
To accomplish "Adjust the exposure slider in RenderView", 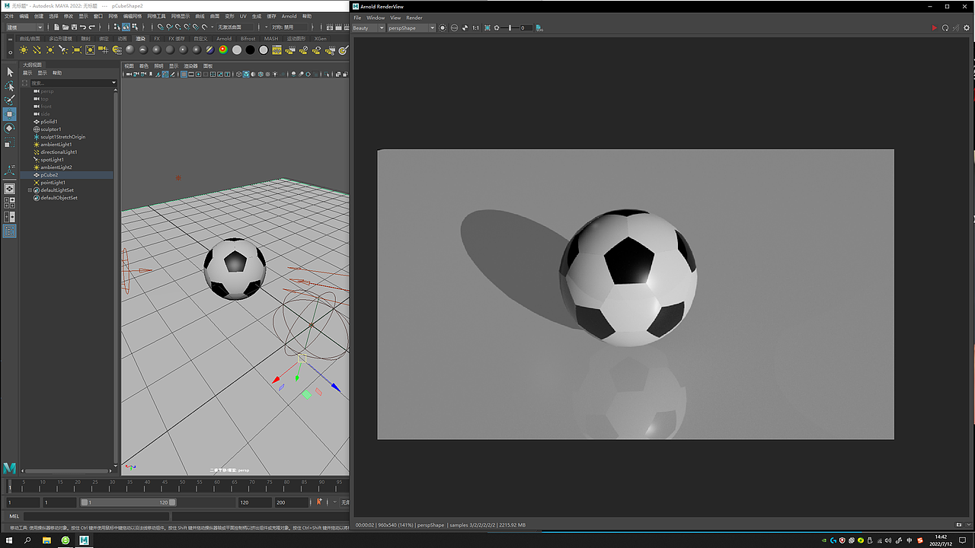I will click(511, 28).
